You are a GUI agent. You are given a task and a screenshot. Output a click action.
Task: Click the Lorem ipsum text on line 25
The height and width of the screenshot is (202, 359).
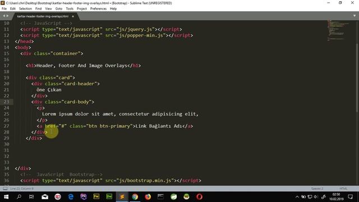coord(120,114)
